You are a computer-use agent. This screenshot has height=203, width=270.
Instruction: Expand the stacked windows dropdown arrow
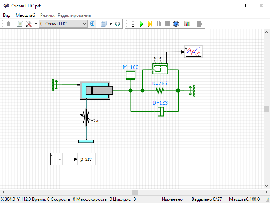tap(110, 24)
